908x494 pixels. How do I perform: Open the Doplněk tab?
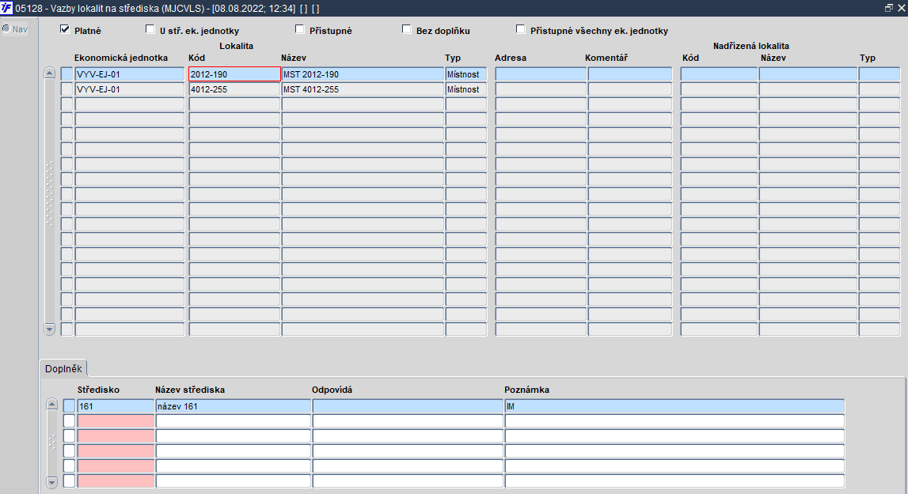tap(63, 368)
